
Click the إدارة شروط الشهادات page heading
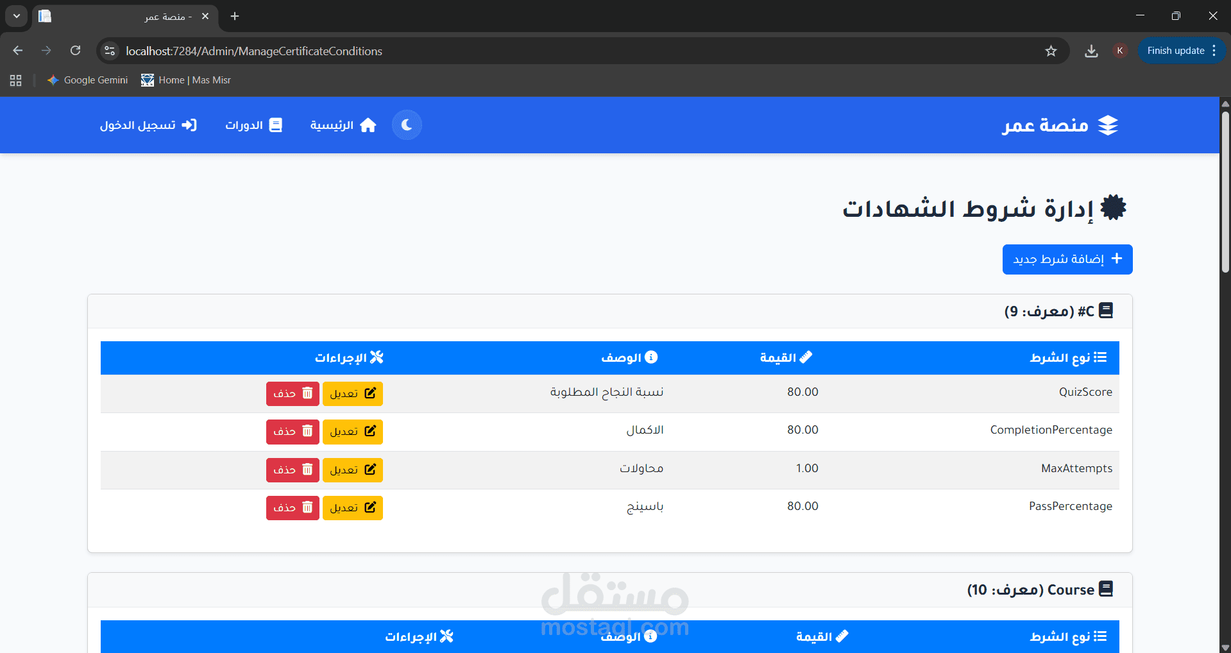coord(968,209)
